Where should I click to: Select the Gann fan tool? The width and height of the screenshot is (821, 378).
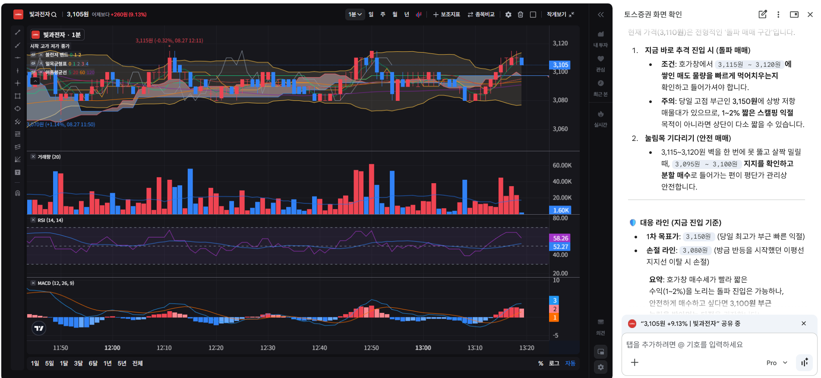[18, 159]
